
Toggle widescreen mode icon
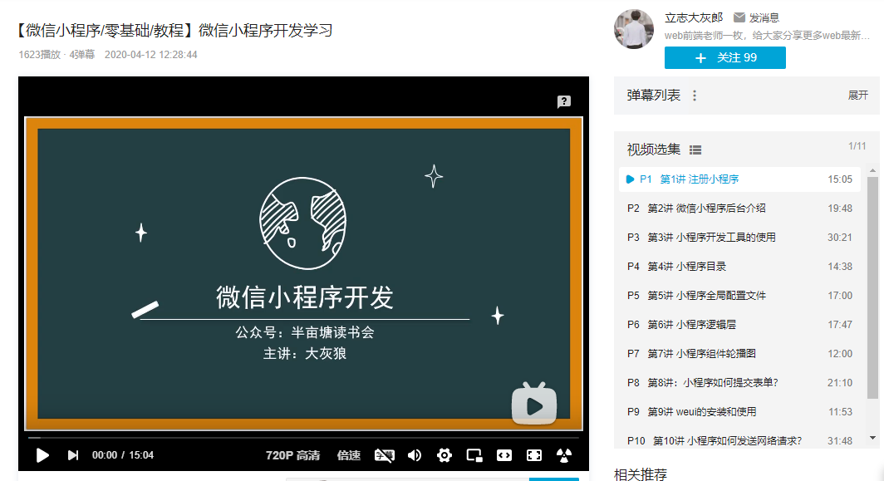coord(504,455)
